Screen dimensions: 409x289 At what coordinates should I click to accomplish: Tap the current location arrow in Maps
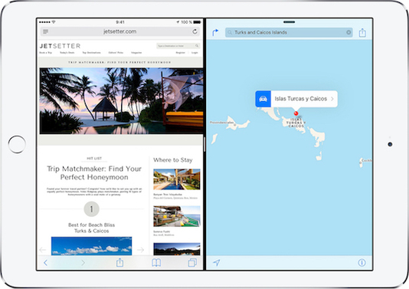click(216, 262)
